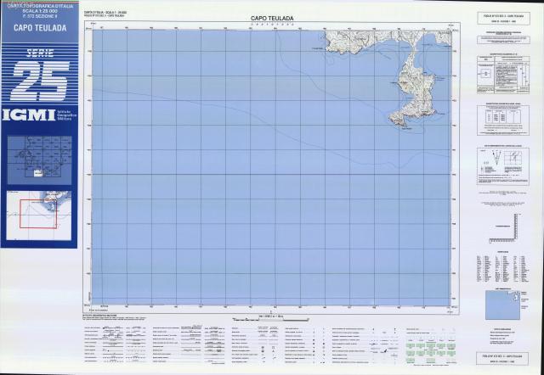544x375 pixels.
Task: Click the road symbols legend at bottom left
Action: click(x=116, y=344)
